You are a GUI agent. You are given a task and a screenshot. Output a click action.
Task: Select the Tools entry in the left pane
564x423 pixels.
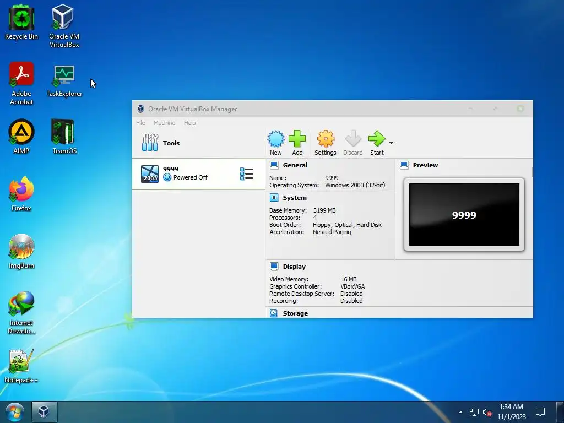tap(198, 143)
